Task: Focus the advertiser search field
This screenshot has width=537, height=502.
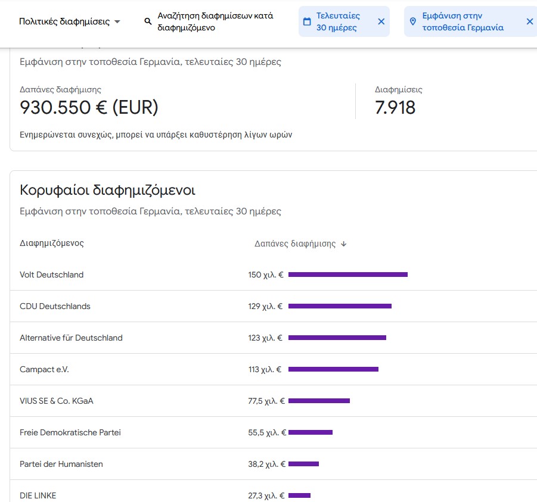Action: point(215,21)
